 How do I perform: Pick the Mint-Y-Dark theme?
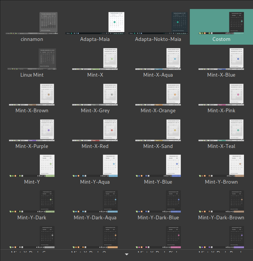click(32, 205)
